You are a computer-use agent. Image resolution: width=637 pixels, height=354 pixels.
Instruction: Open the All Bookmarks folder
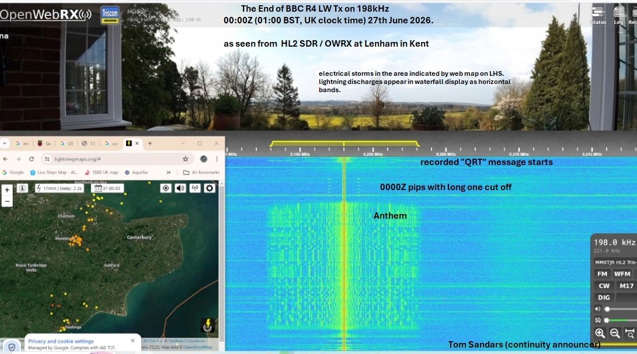click(201, 173)
